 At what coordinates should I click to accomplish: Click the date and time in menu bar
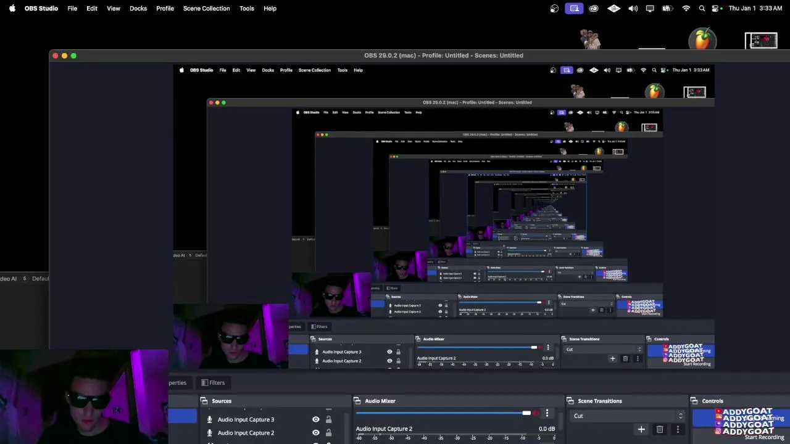755,9
